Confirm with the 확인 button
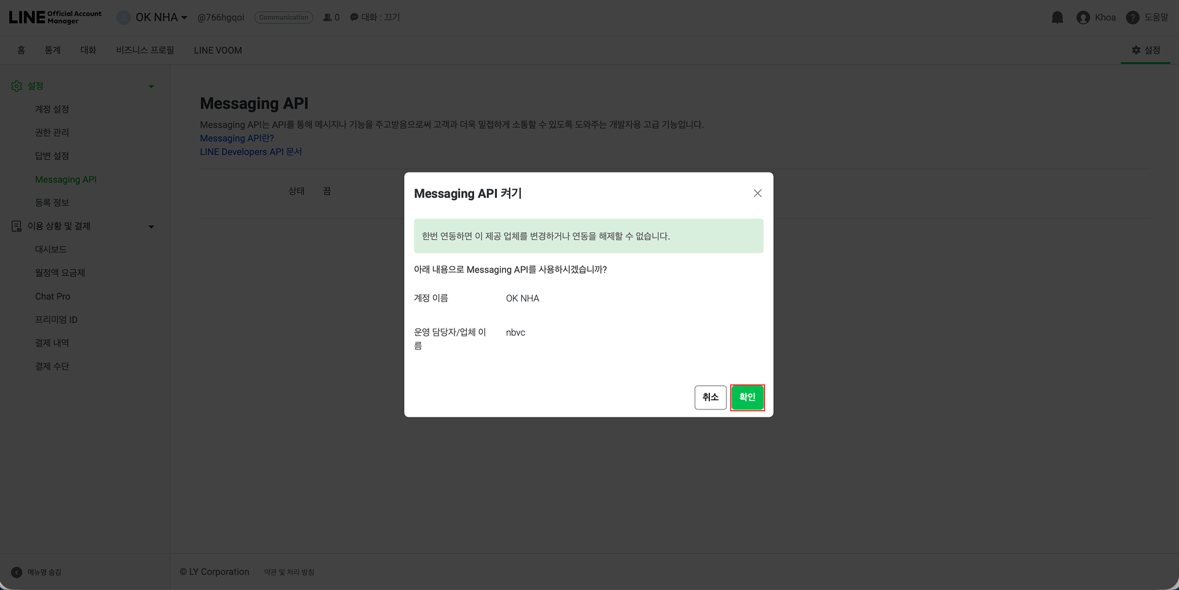 click(x=747, y=397)
